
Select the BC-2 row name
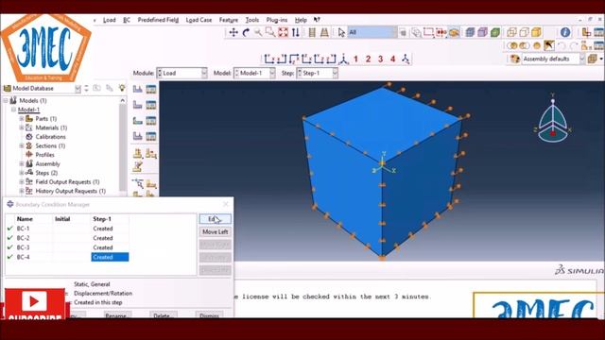(x=23, y=238)
